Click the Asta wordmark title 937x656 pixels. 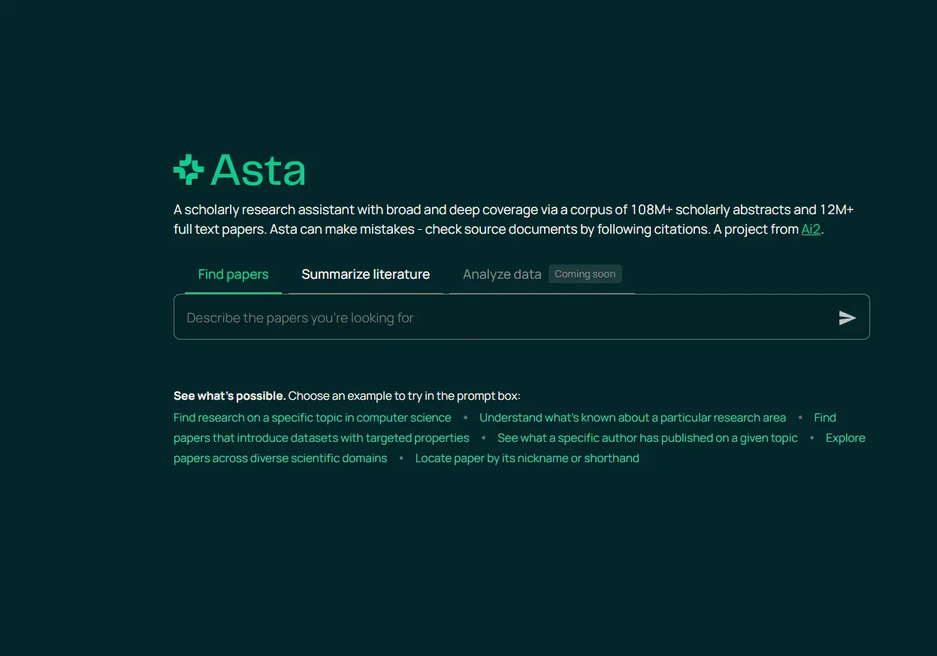click(258, 170)
